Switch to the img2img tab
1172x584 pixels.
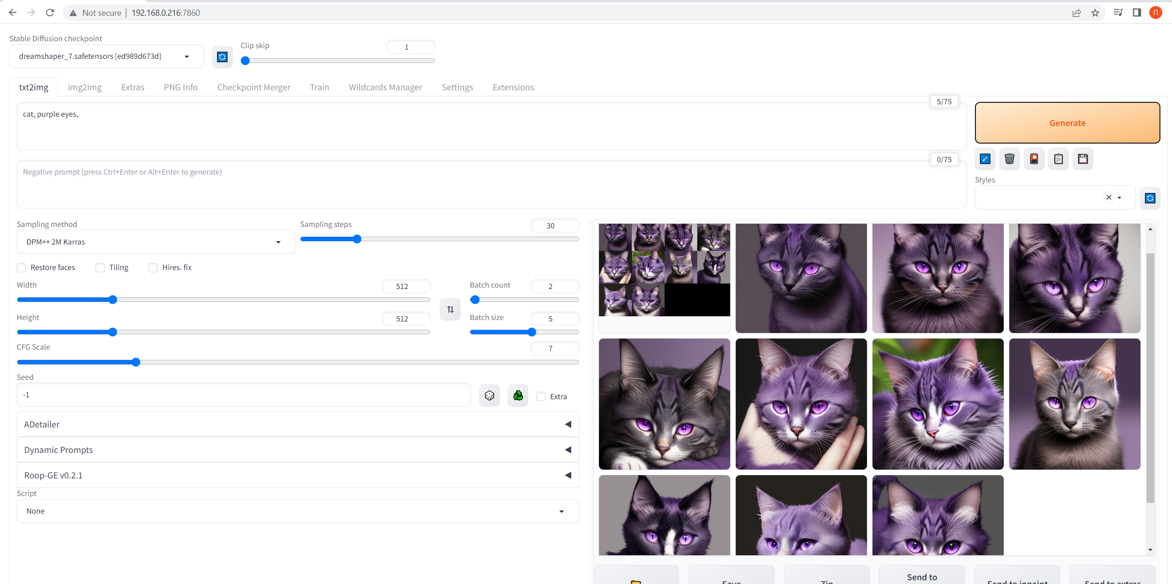click(85, 87)
